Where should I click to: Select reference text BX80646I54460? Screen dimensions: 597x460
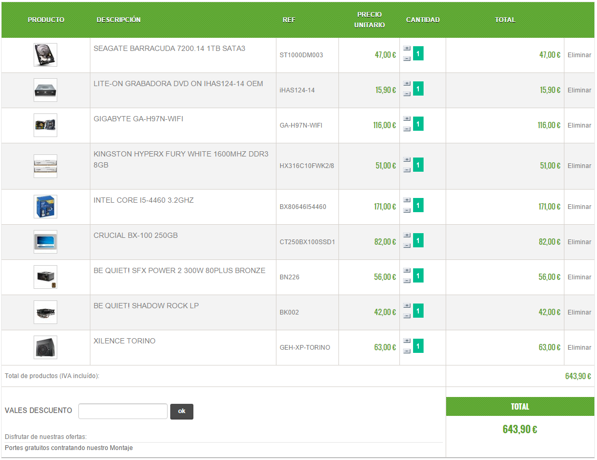click(x=303, y=207)
